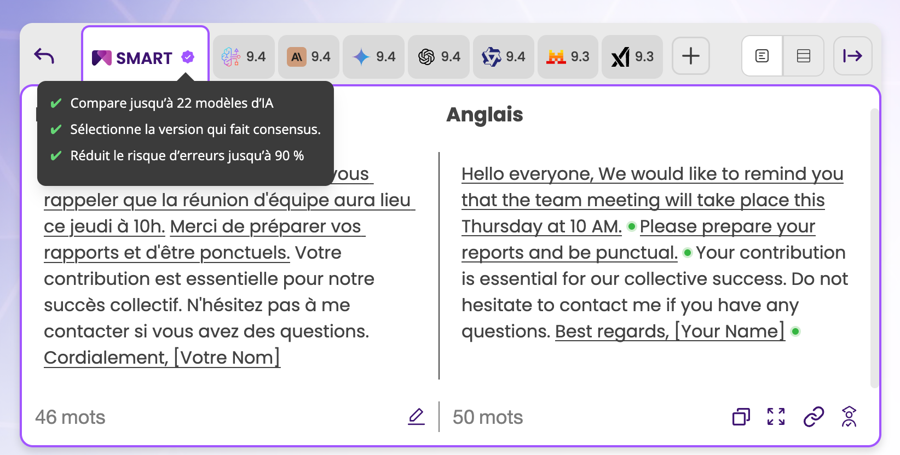Click the back arrow icon
Screen dimensions: 900x455
click(44, 56)
